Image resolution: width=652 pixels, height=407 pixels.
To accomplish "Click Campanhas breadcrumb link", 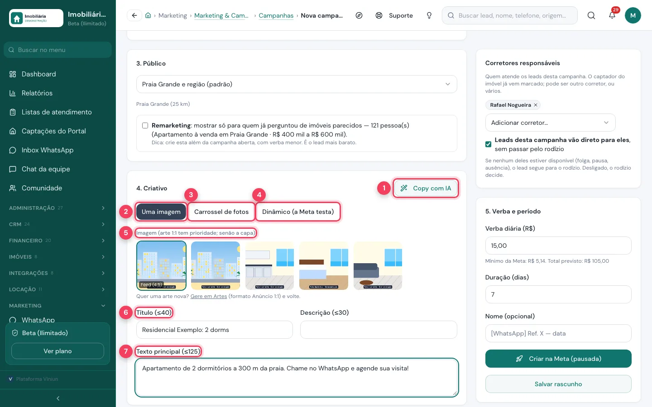I will pyautogui.click(x=276, y=15).
